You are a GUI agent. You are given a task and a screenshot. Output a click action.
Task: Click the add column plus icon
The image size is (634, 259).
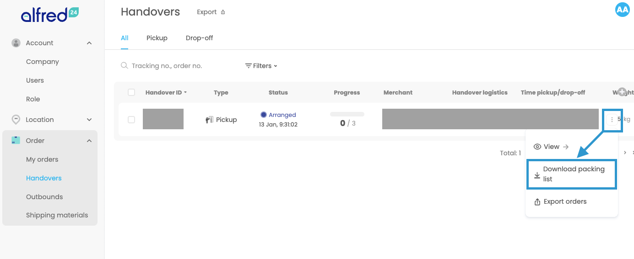[x=622, y=92]
